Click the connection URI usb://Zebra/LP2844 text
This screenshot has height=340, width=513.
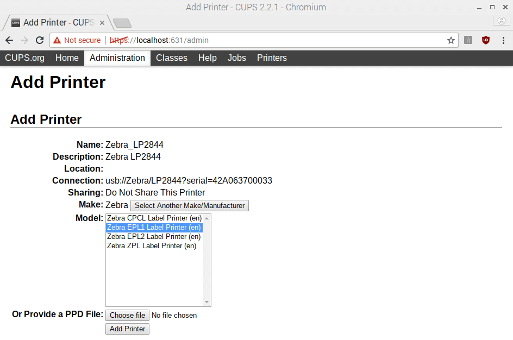click(189, 180)
